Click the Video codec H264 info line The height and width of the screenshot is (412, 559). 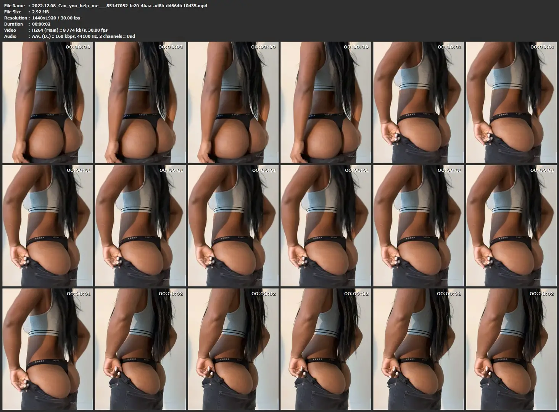[69, 30]
